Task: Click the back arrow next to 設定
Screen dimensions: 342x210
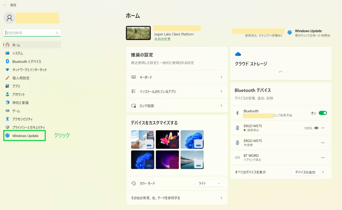Action: pos(5,5)
